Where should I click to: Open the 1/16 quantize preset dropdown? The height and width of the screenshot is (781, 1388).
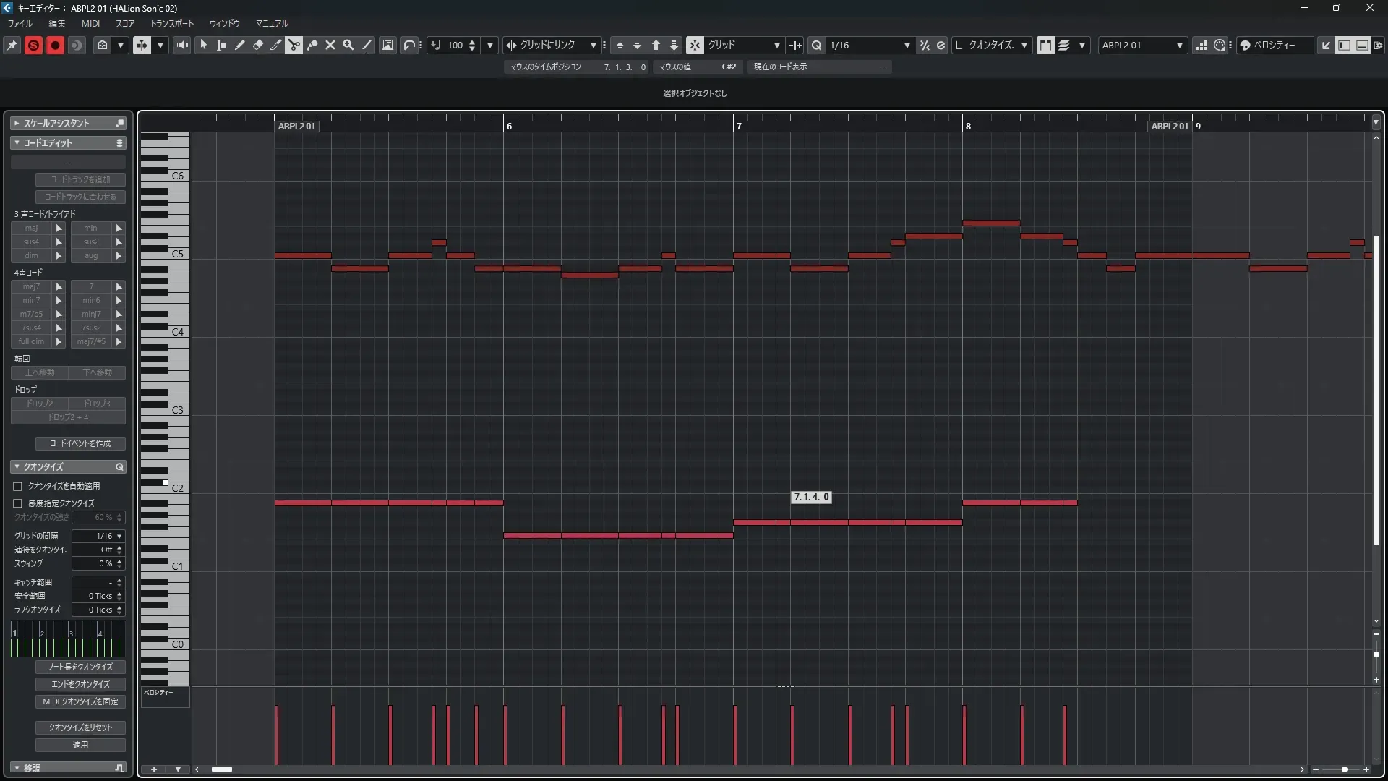click(907, 45)
